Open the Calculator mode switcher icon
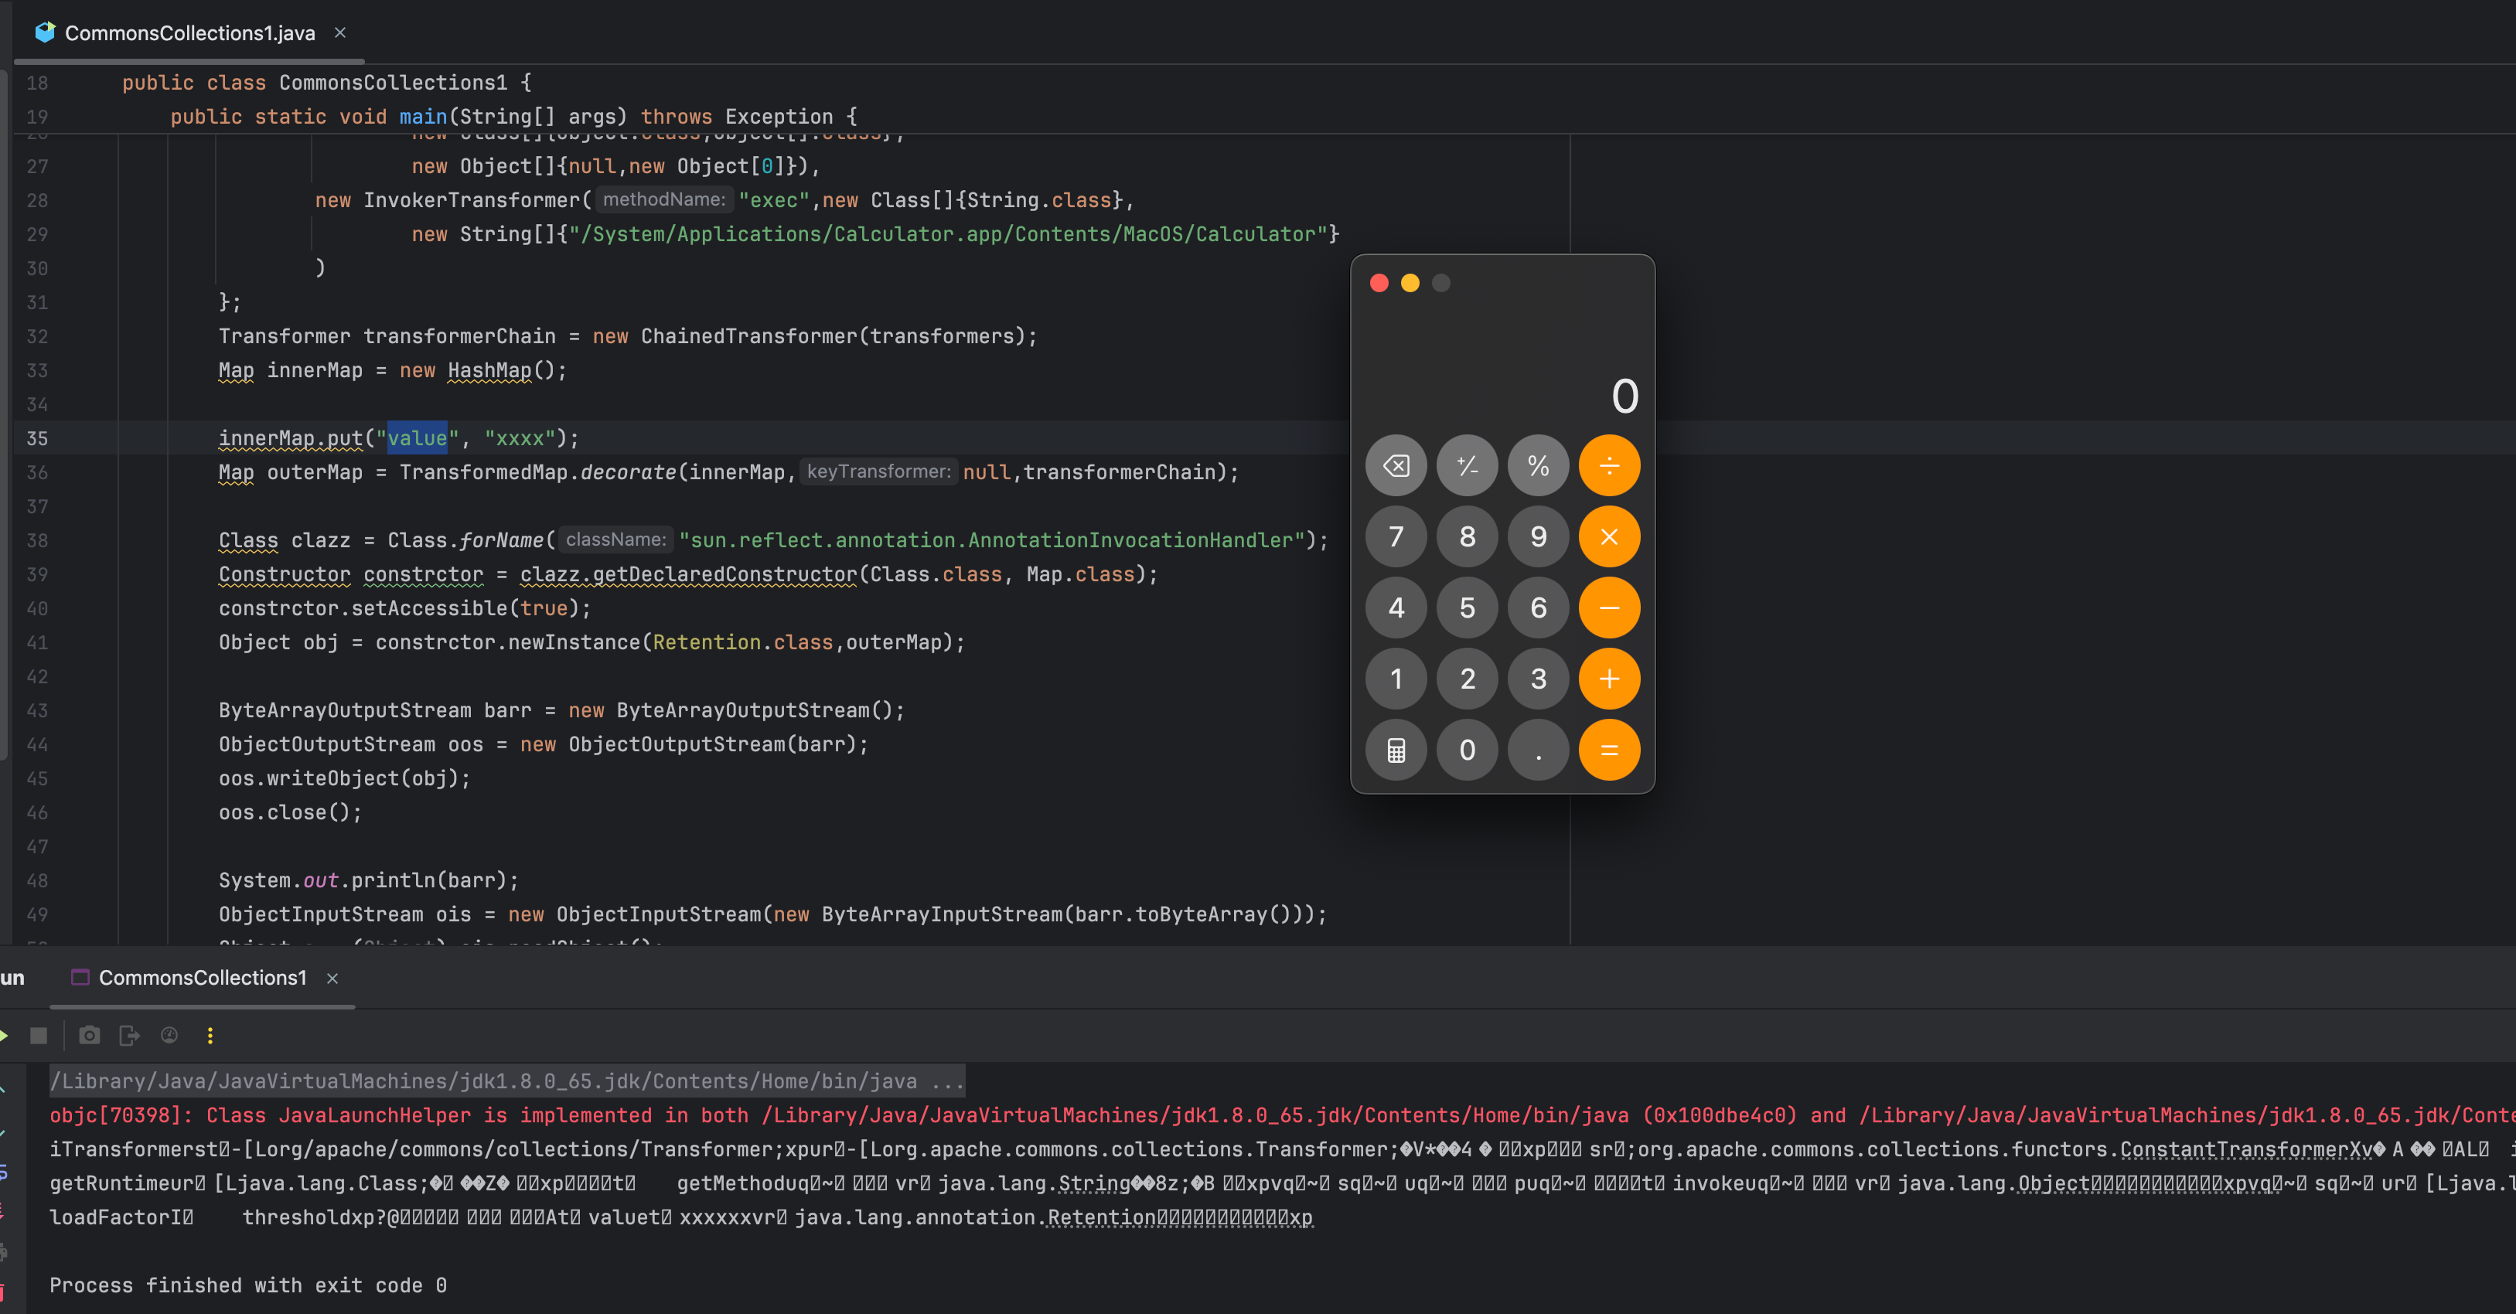 click(1396, 750)
